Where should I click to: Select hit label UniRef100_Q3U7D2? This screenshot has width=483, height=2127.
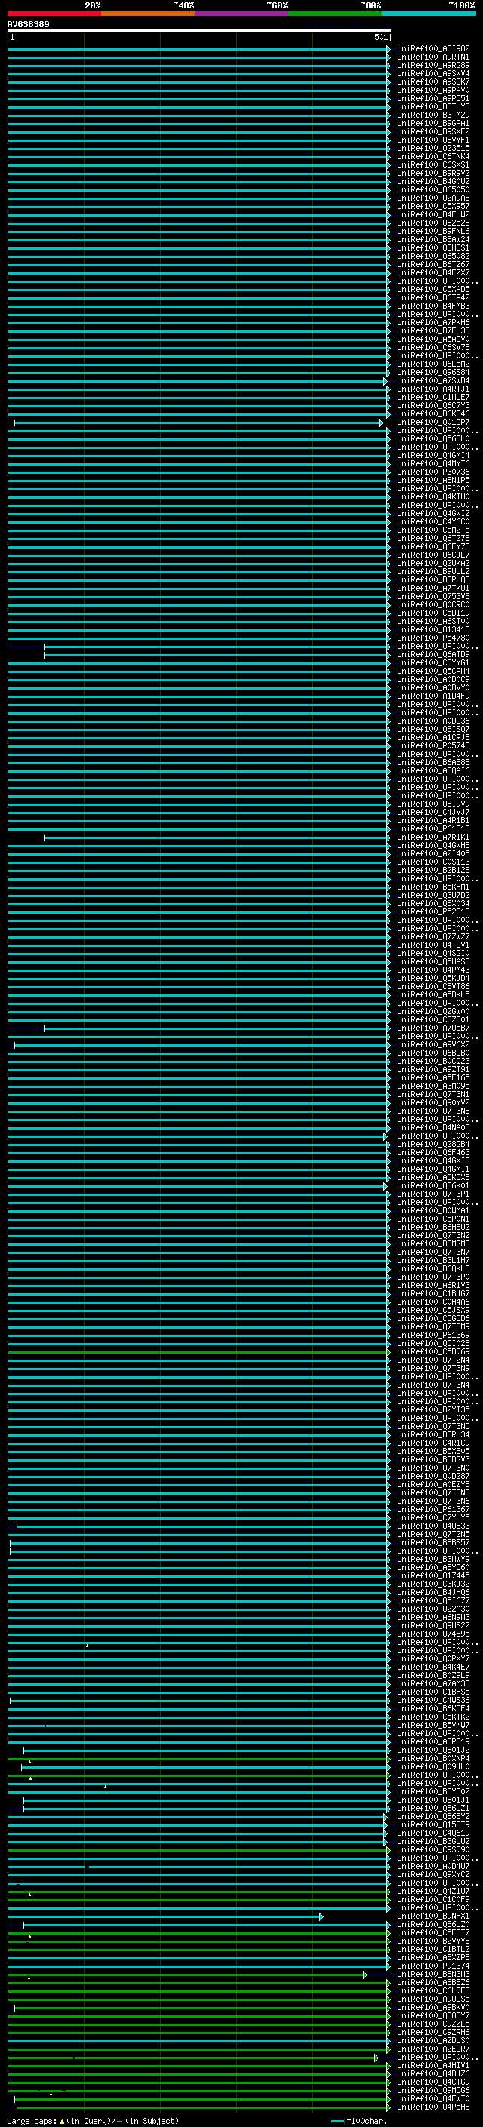point(433,895)
